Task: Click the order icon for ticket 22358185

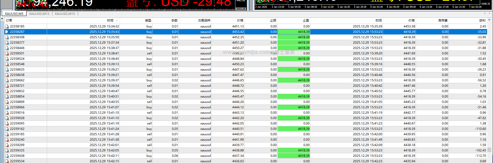Action: (x=7, y=26)
